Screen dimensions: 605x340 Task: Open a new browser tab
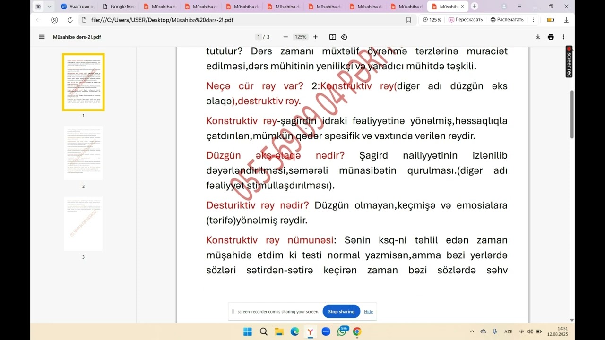coord(475,6)
